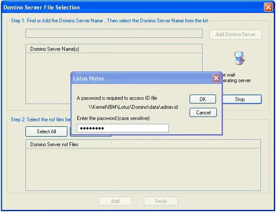This screenshot has width=276, height=212.
Task: Confirm password with OK button
Action: pyautogui.click(x=203, y=99)
